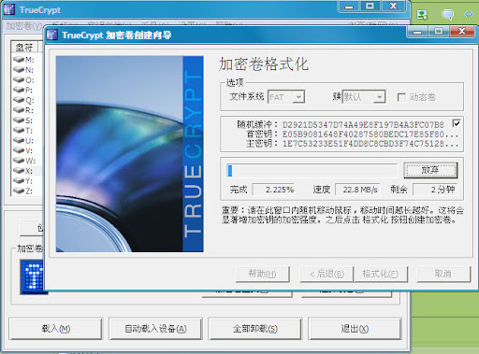The image size is (479, 354).
Task: Click the 载入(M) mount button
Action: coord(56,329)
